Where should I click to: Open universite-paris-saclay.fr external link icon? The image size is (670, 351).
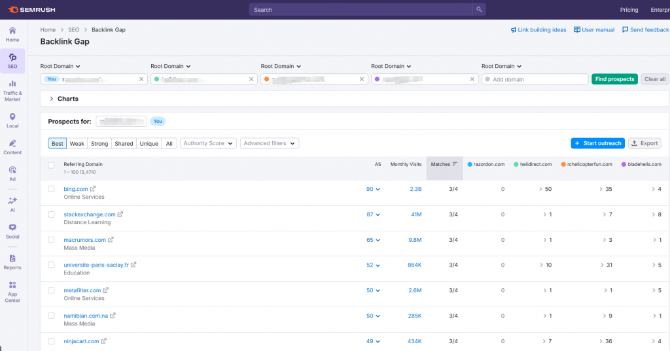coord(133,265)
